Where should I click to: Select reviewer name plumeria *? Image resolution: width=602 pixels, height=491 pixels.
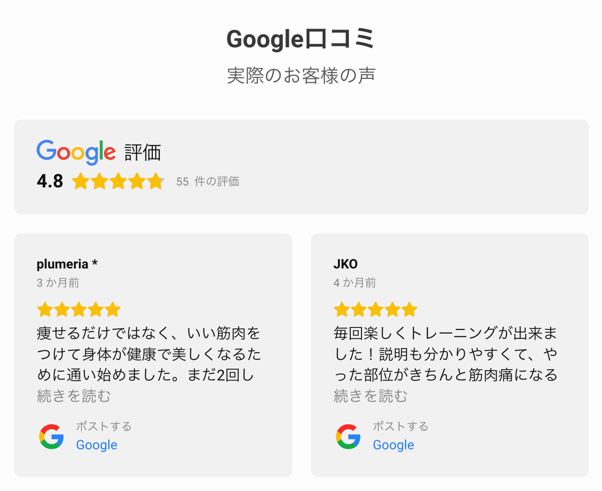67,264
